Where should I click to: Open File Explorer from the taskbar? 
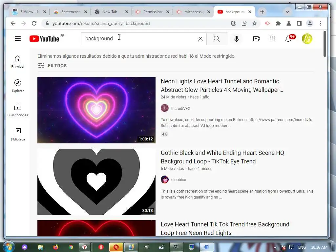pos(40,247)
